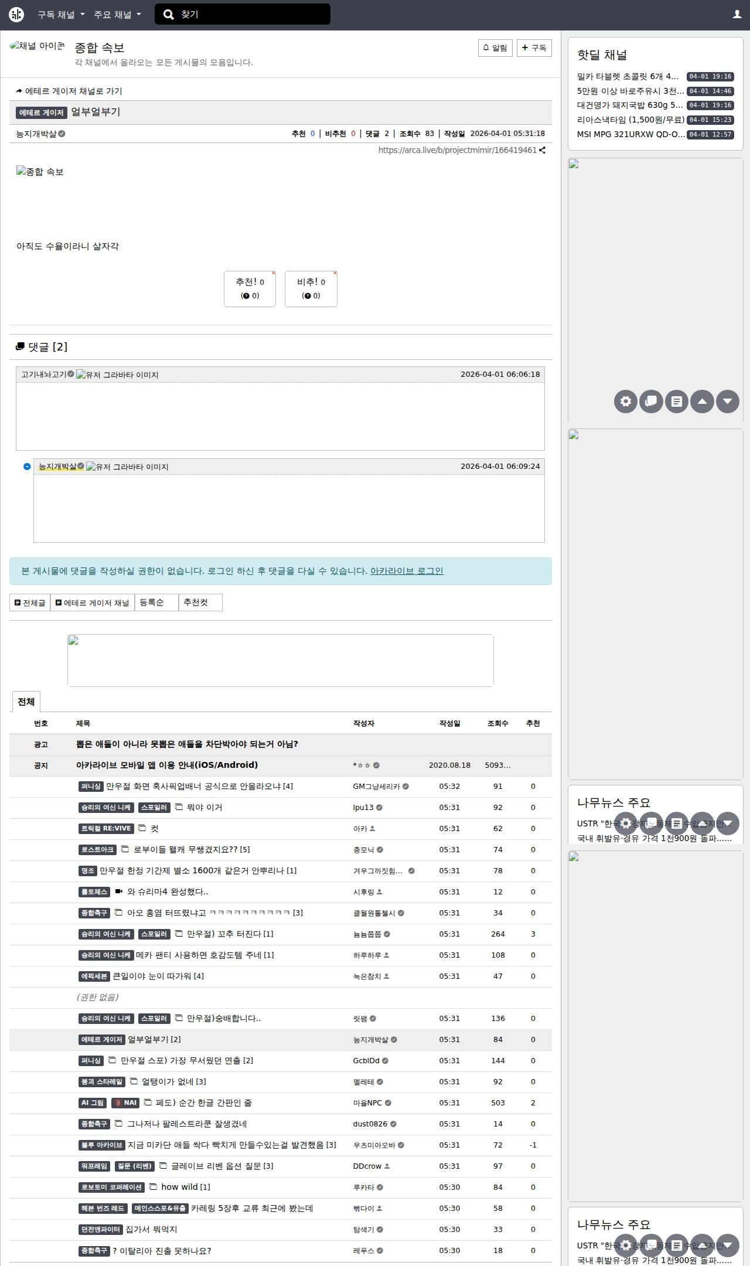Open hot deal '밀카 타블렛 초콜릿 6개'
Screen dimensions: 750x1266
[628, 76]
